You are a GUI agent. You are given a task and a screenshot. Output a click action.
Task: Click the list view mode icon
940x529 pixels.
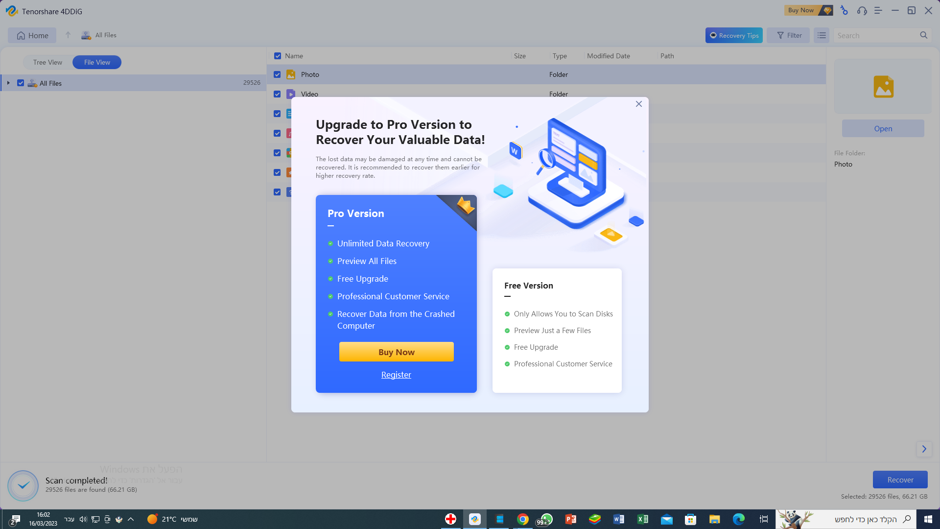pyautogui.click(x=822, y=35)
